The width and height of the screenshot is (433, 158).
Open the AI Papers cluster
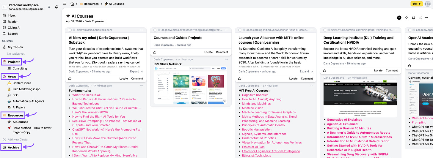click(x=19, y=107)
